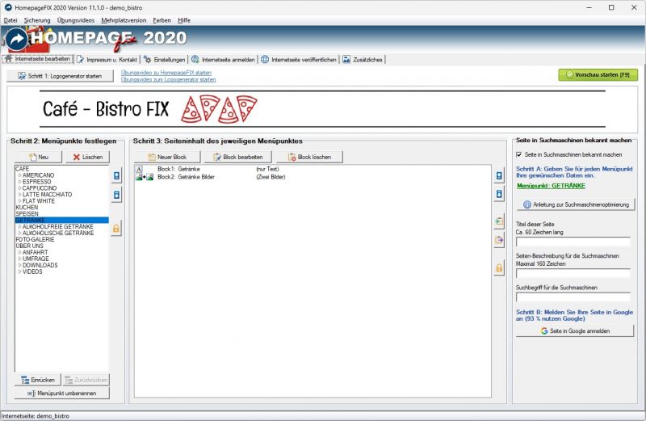Click Block bearbeiten button
Viewport: 646px width, 421px height.
pos(238,157)
